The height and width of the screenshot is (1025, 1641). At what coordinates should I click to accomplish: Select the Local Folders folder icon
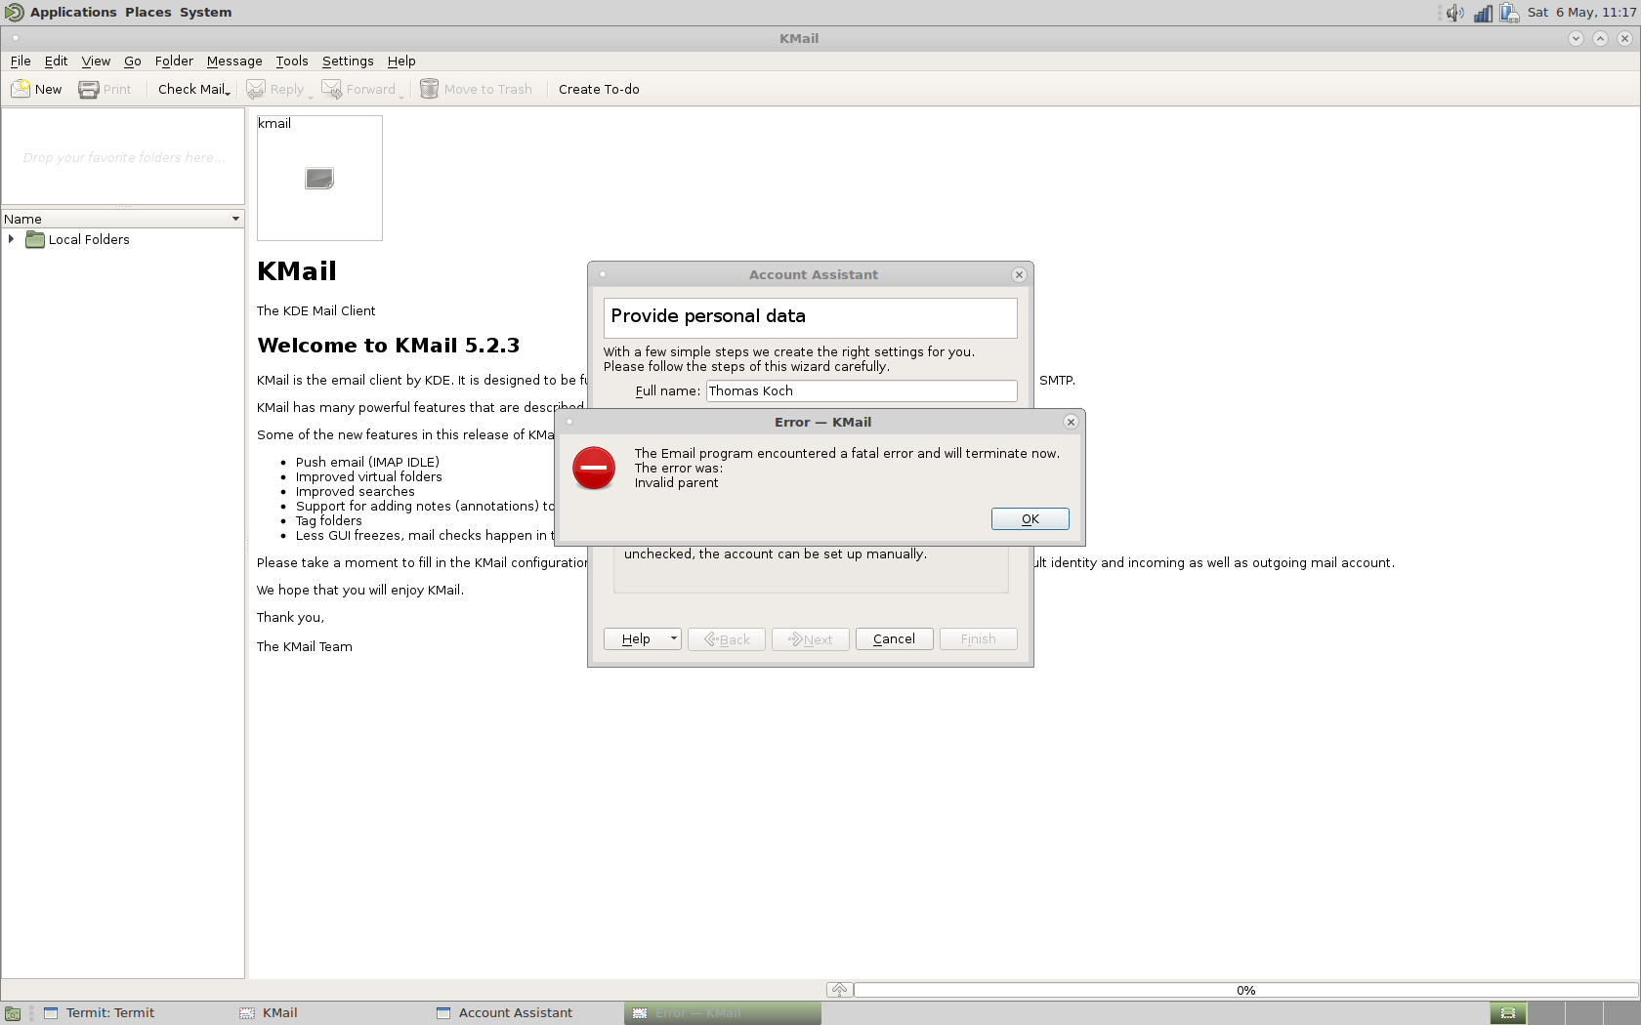(35, 239)
